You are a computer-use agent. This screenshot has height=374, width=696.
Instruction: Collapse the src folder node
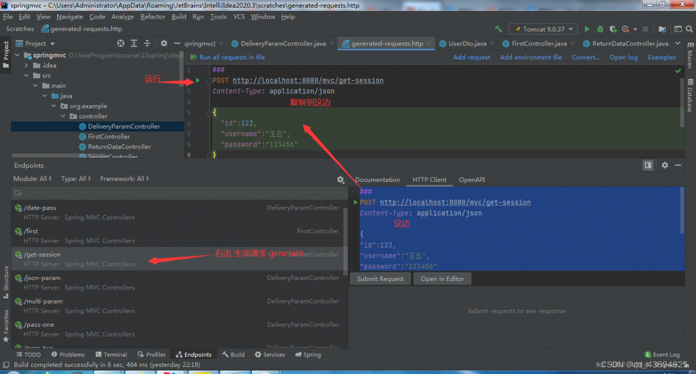point(26,75)
